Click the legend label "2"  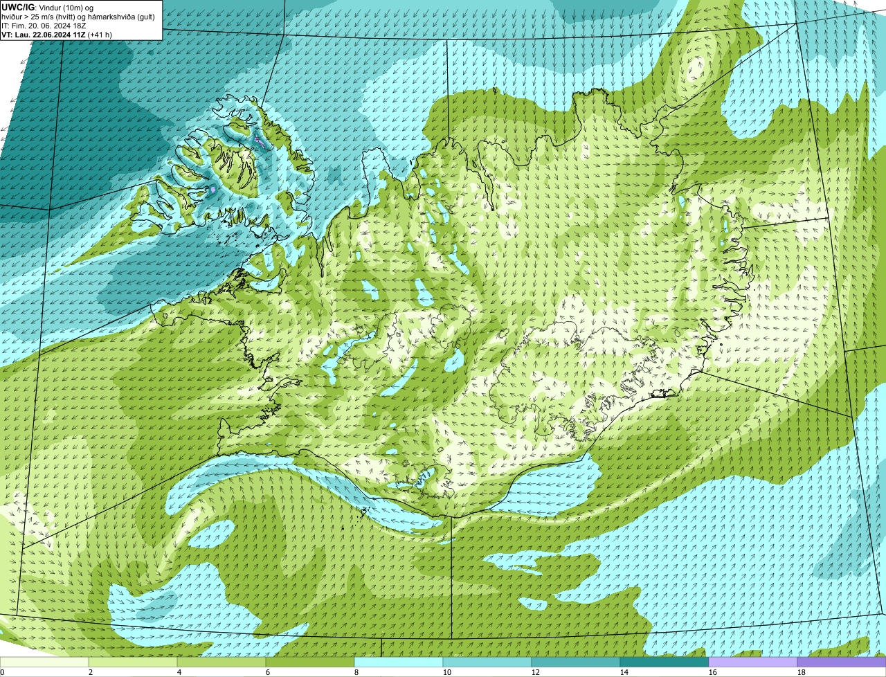point(91,672)
